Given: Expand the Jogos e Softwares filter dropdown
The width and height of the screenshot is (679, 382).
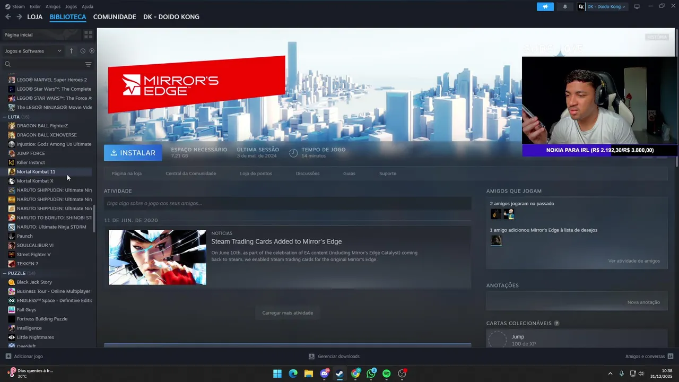Looking at the screenshot, I should (33, 51).
